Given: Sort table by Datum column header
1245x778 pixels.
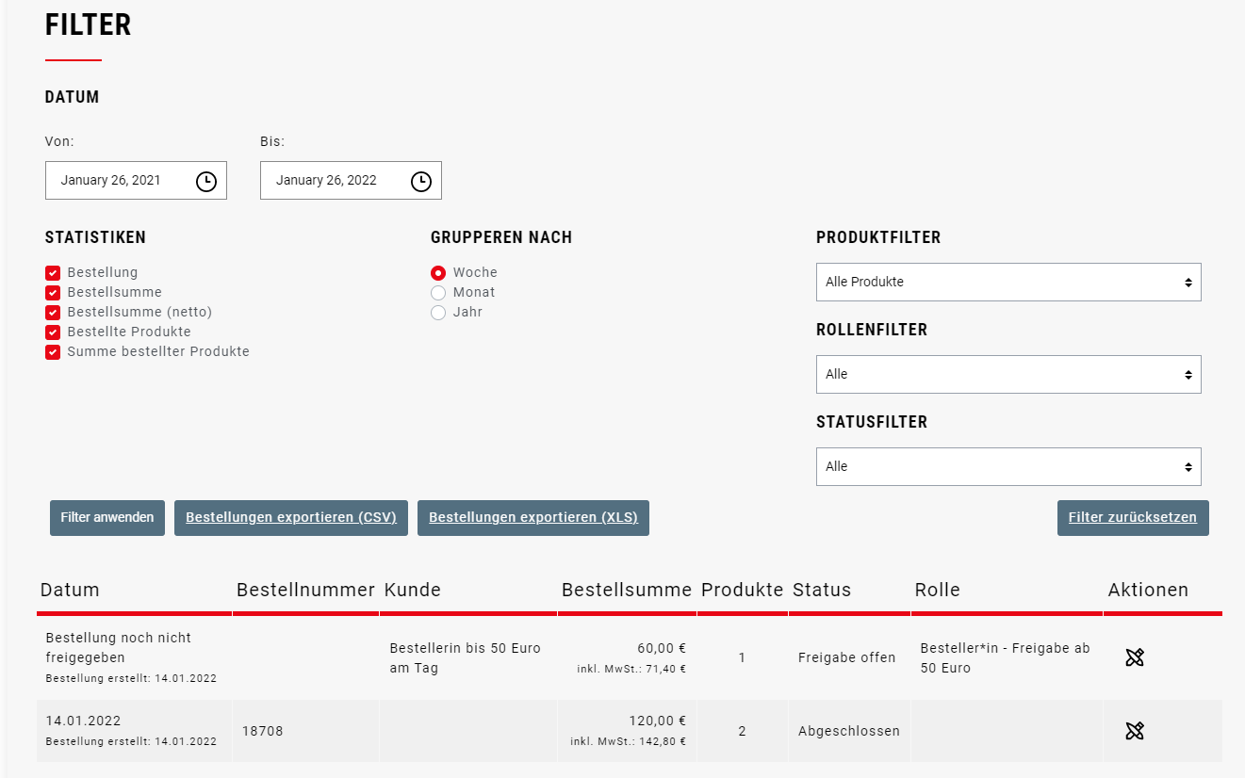Looking at the screenshot, I should point(70,591).
